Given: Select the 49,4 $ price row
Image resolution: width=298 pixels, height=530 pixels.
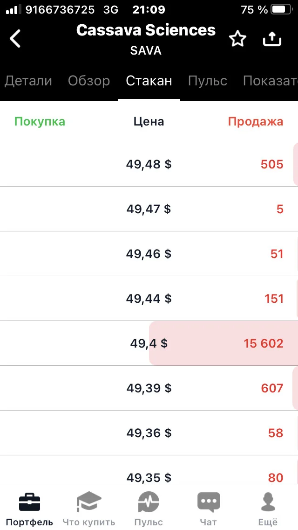Looking at the screenshot, I should point(149,343).
